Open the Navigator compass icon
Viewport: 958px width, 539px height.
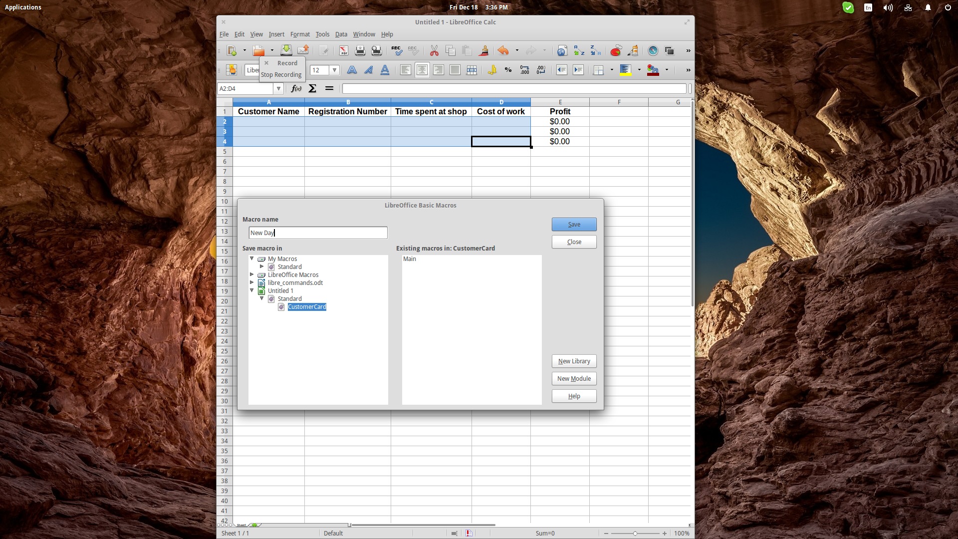[x=653, y=50]
